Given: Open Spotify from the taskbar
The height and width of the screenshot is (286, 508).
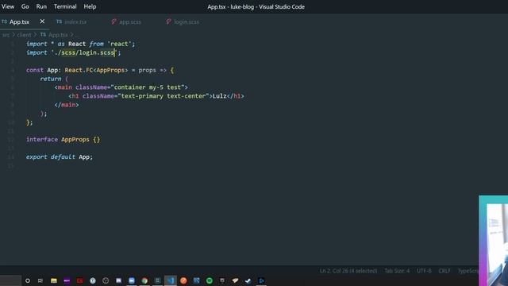Looking at the screenshot, I should (x=210, y=280).
